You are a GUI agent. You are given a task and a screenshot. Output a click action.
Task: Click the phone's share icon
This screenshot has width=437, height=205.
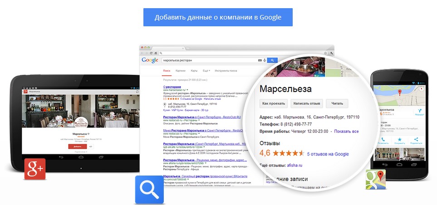(x=416, y=139)
